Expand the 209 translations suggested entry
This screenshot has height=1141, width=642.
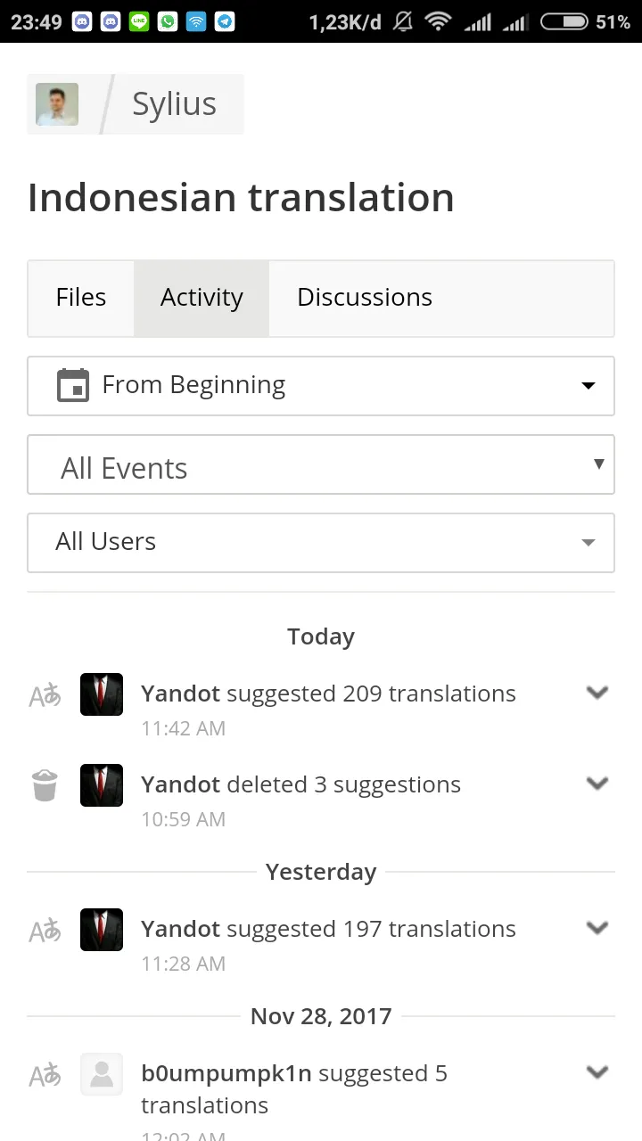click(597, 693)
